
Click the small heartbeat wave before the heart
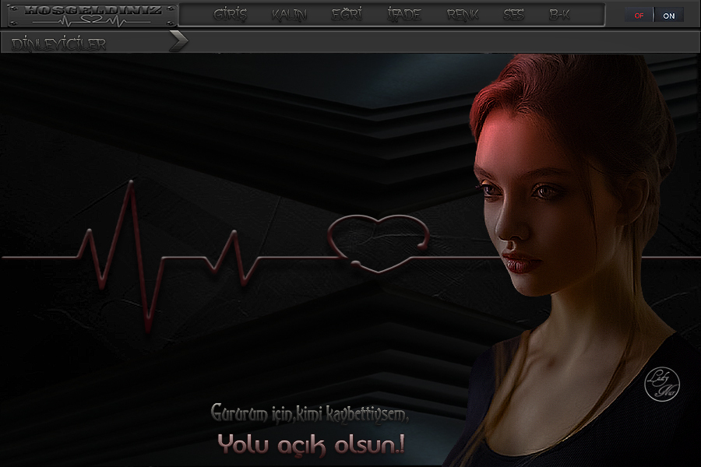tap(230, 258)
